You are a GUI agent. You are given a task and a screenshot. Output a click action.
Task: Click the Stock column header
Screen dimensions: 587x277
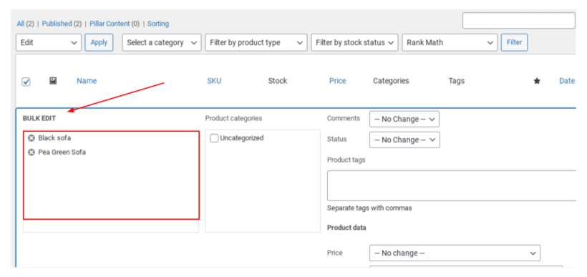[x=278, y=81]
